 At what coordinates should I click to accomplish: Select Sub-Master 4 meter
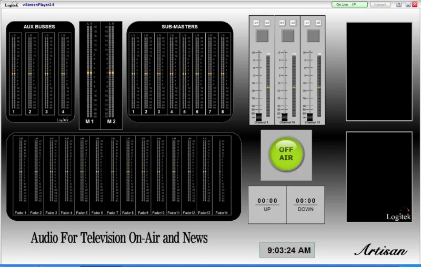point(174,74)
